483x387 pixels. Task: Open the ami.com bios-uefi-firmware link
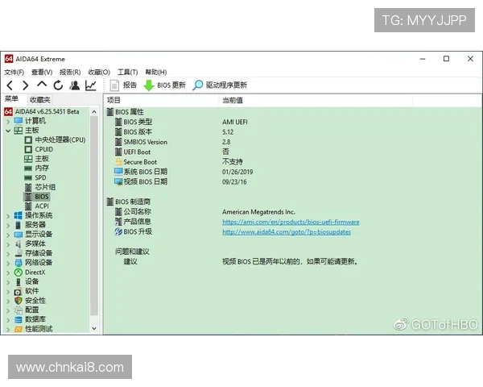pyautogui.click(x=291, y=222)
